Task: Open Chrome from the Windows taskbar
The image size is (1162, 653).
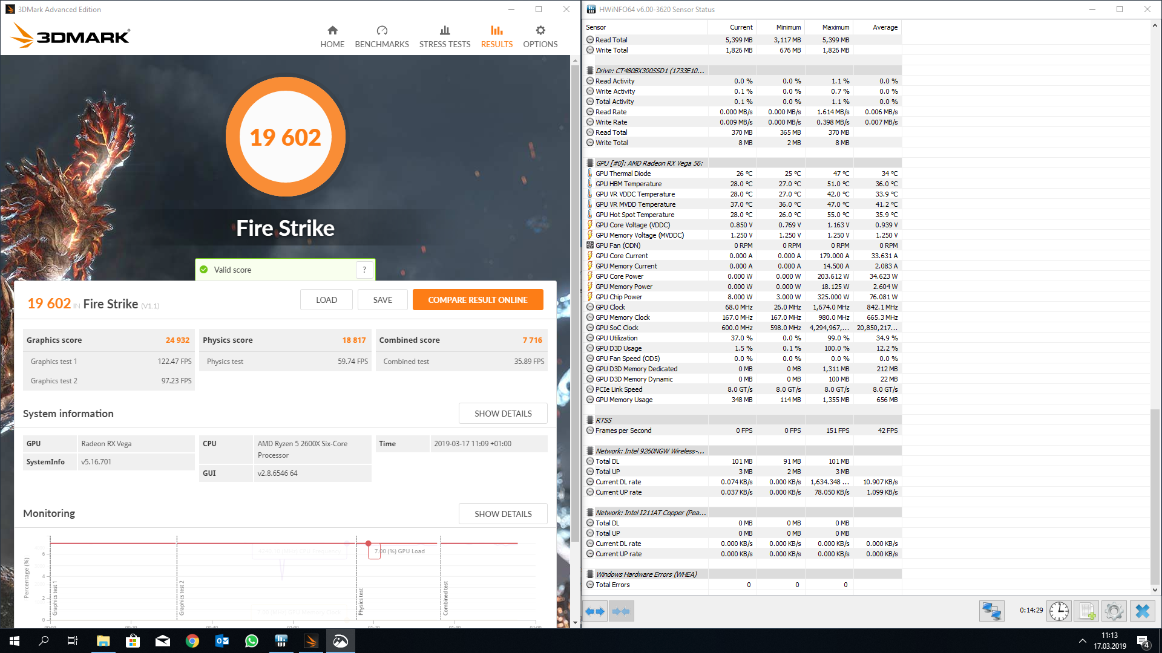Action: point(192,641)
